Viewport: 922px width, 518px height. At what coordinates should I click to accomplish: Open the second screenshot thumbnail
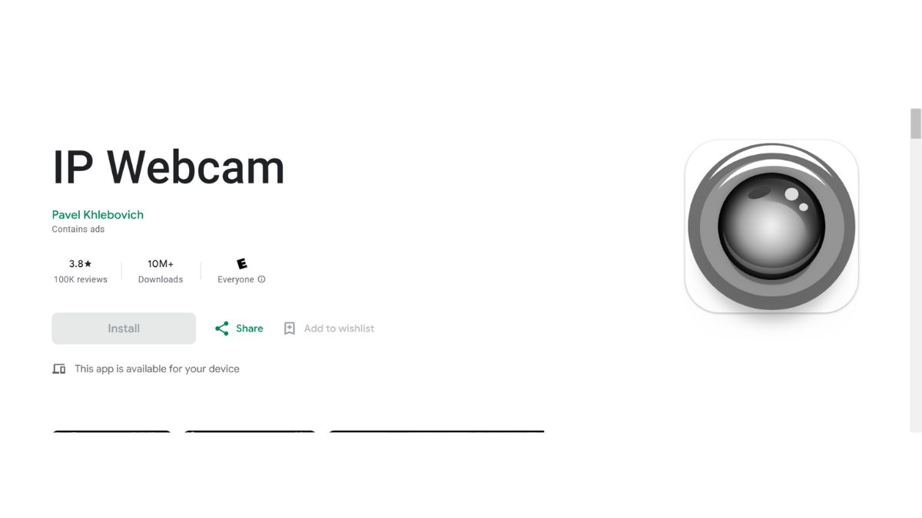point(250,431)
